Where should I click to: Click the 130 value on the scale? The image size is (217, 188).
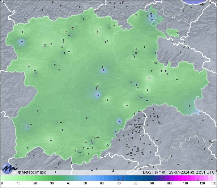[214, 183]
